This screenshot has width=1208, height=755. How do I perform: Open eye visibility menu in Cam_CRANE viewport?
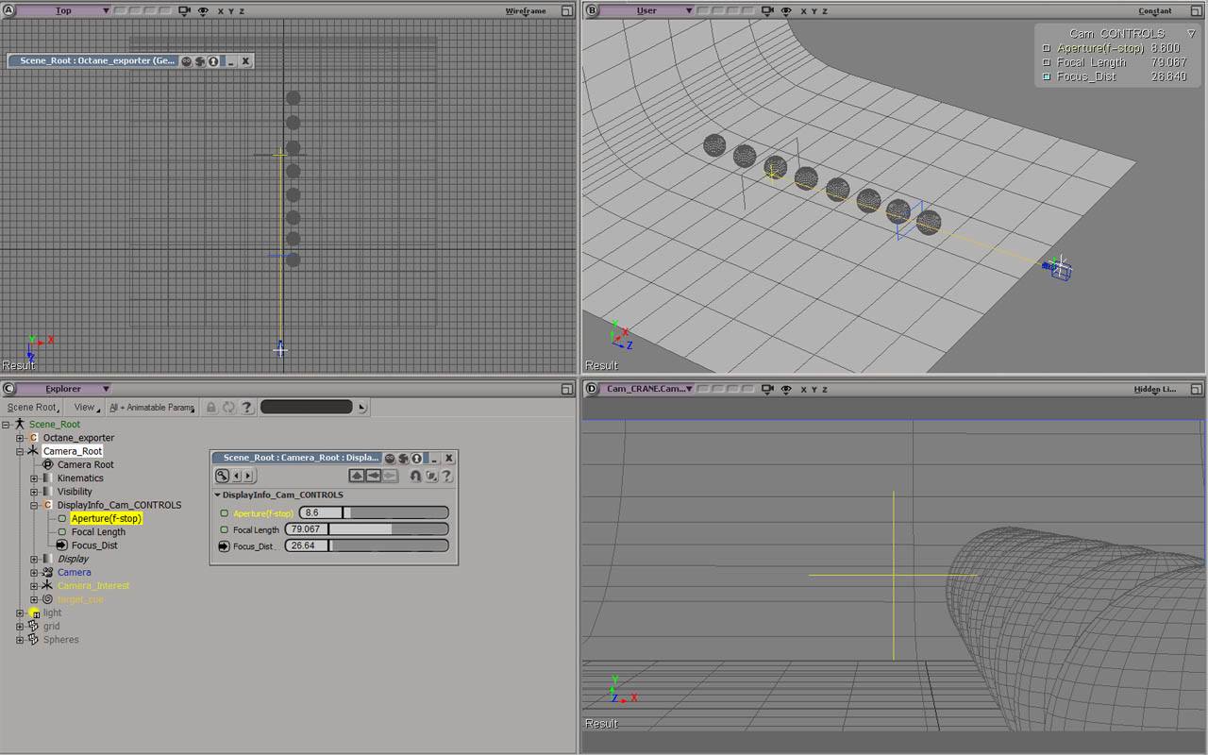click(x=786, y=389)
